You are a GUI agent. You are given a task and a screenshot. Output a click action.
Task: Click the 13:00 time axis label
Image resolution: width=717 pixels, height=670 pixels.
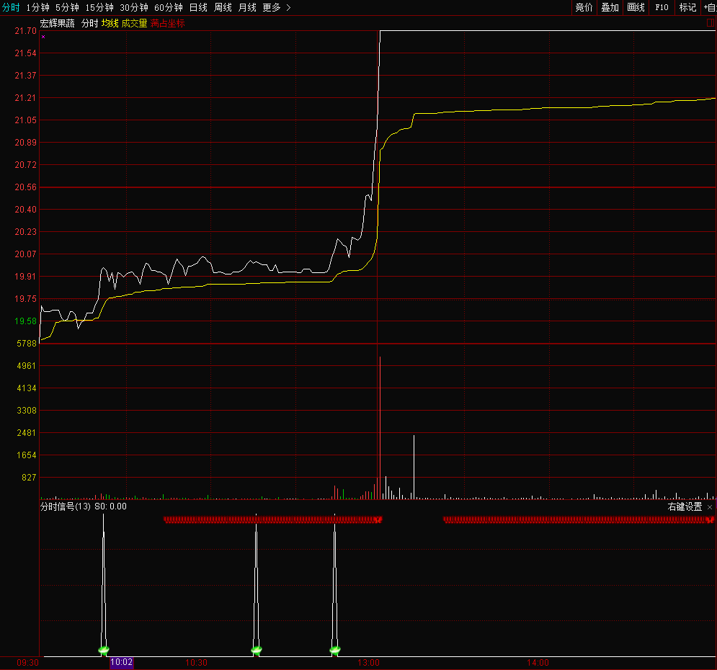368,663
